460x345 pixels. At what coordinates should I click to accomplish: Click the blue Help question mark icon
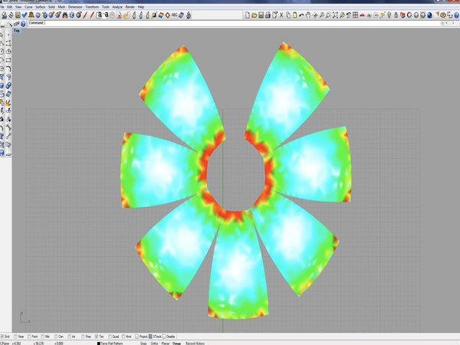(x=24, y=24)
